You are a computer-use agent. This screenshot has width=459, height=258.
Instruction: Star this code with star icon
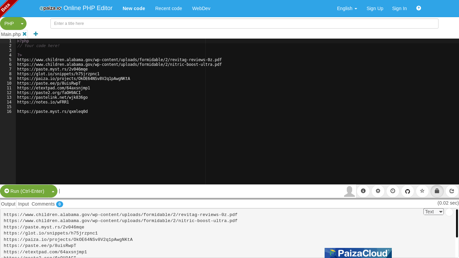(422, 191)
